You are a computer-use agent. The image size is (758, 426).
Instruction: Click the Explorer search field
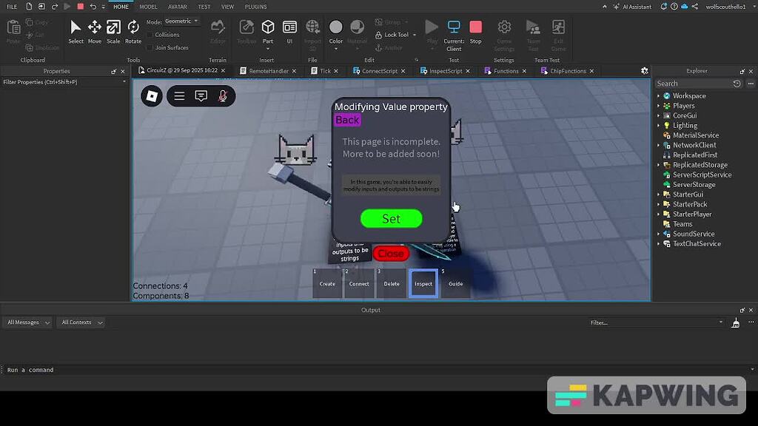coord(692,84)
